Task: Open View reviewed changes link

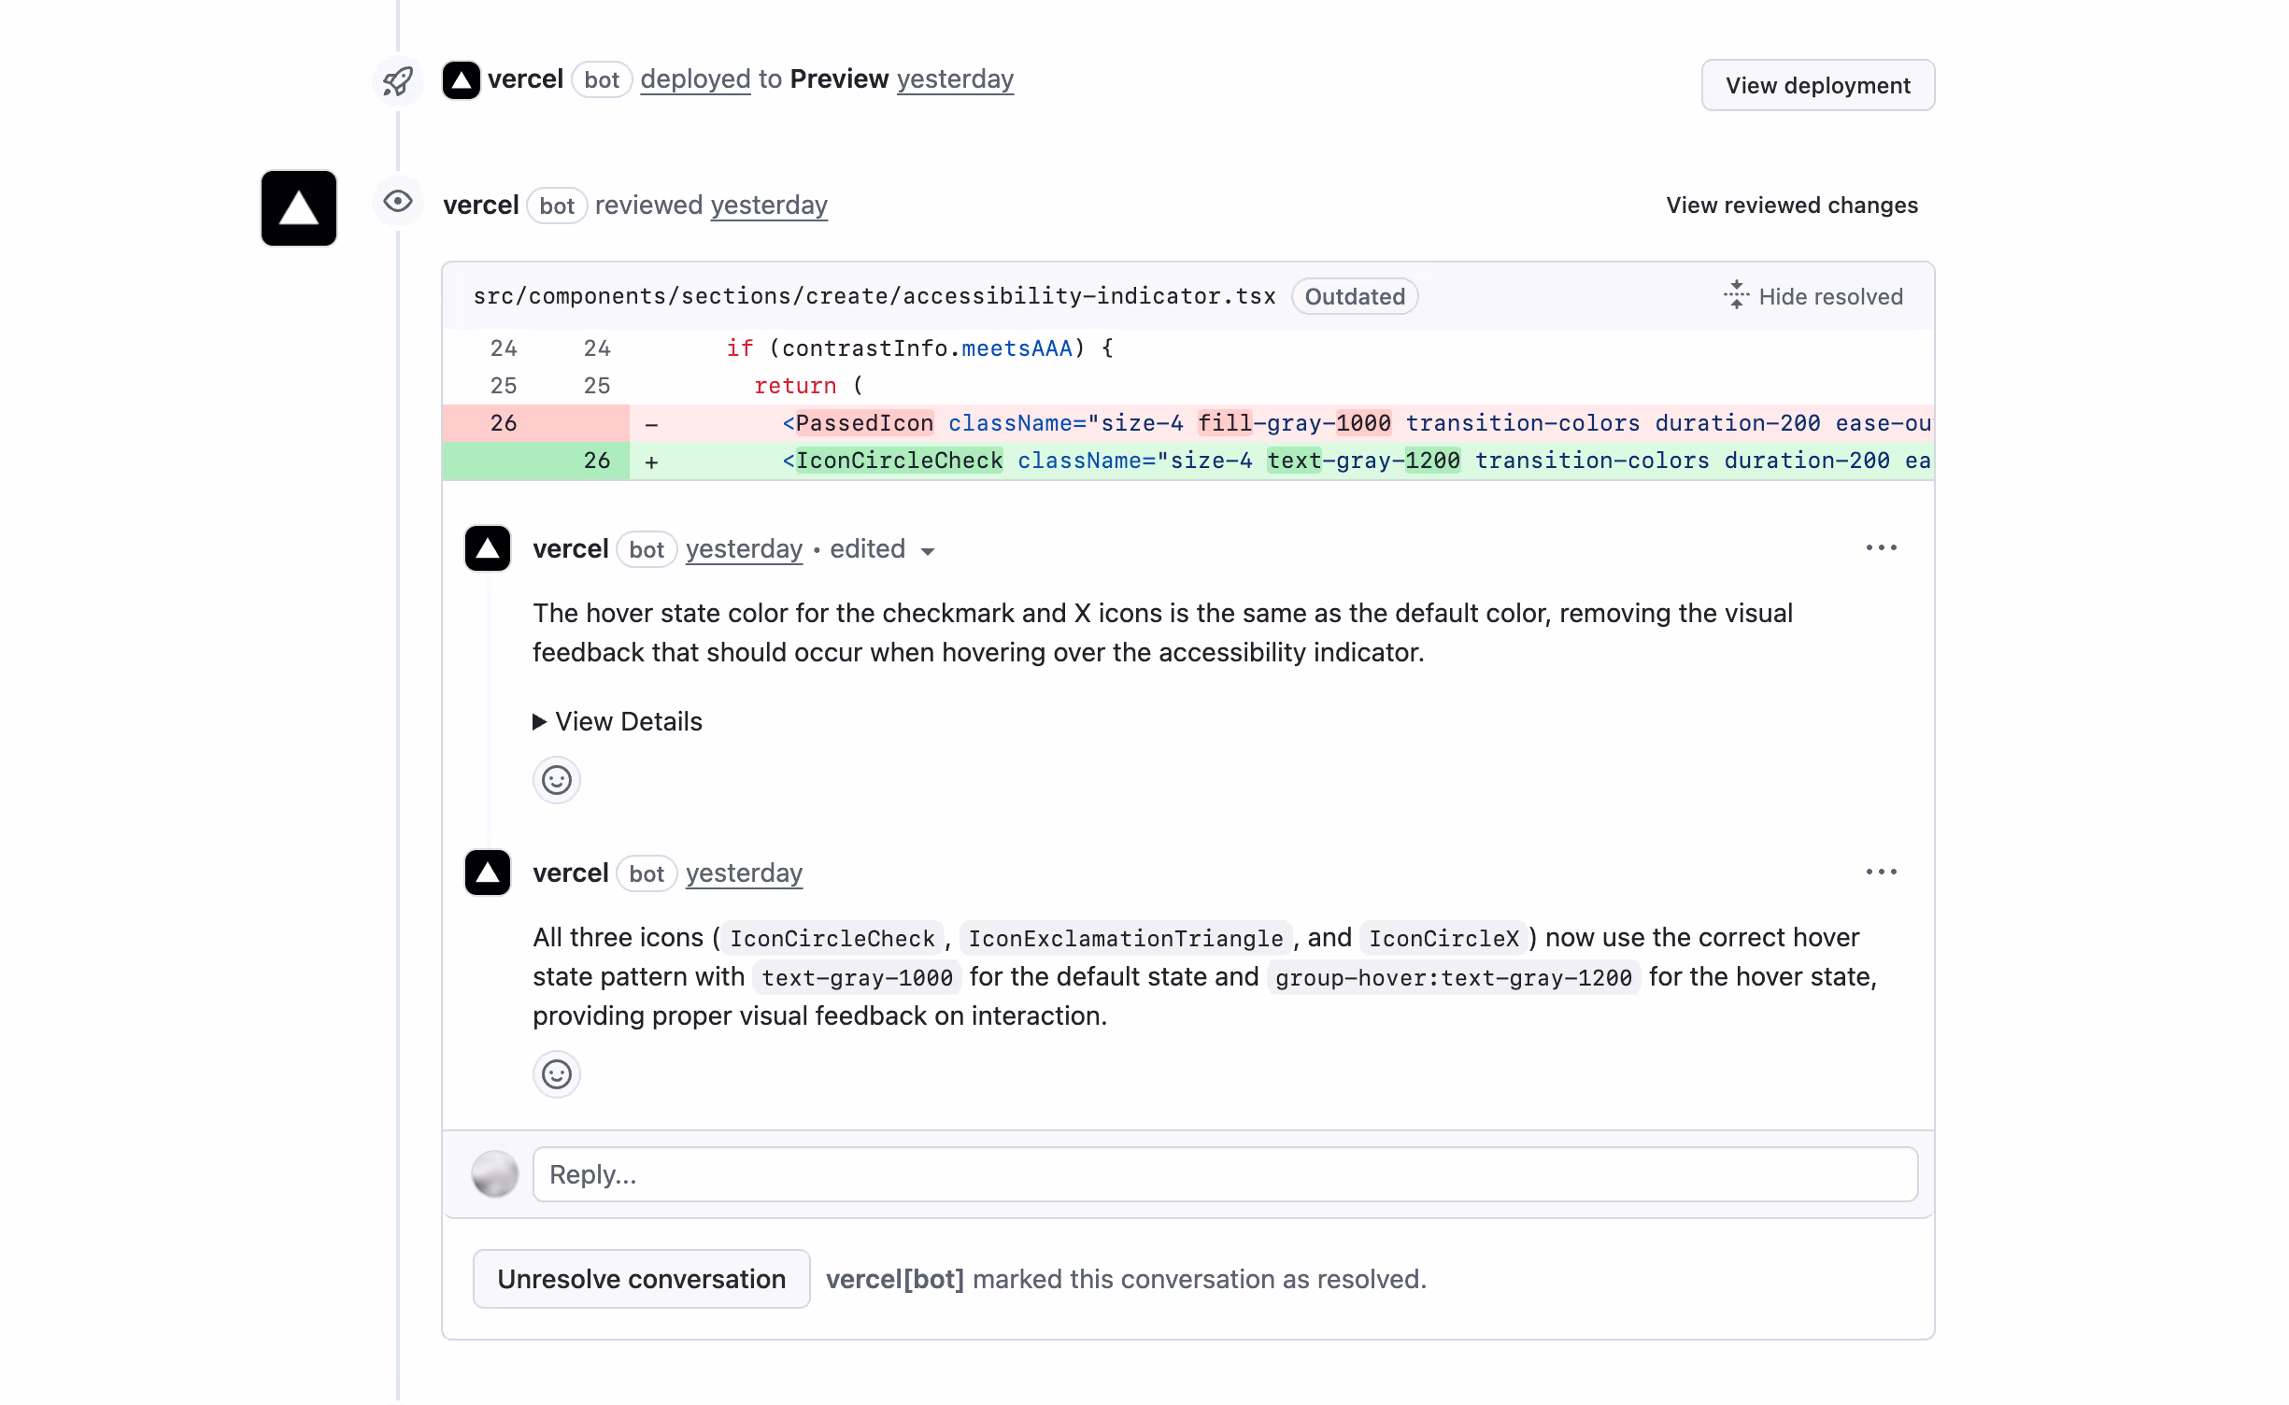Action: coord(1791,206)
